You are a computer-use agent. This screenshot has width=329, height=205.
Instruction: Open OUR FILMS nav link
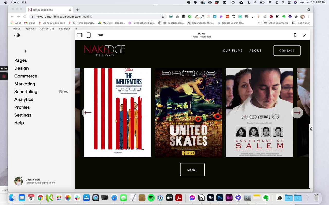pyautogui.click(x=233, y=50)
